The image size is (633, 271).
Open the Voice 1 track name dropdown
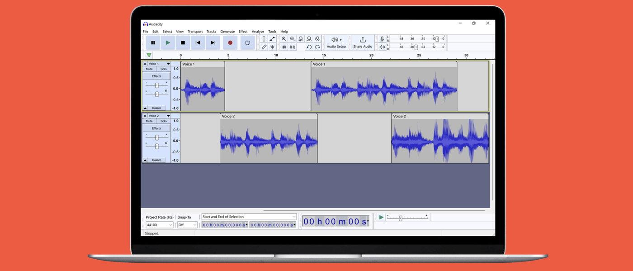pyautogui.click(x=168, y=64)
